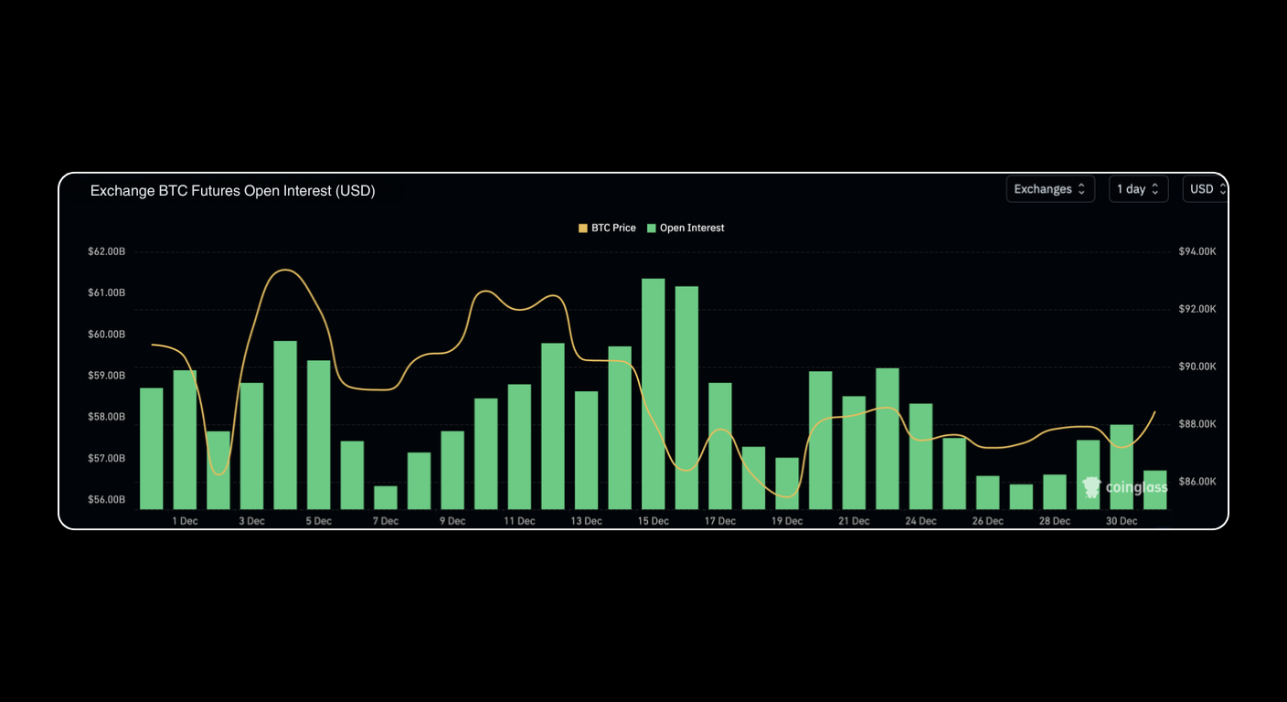1287x702 pixels.
Task: Click the green bar above 21 Dec
Action: (x=854, y=452)
